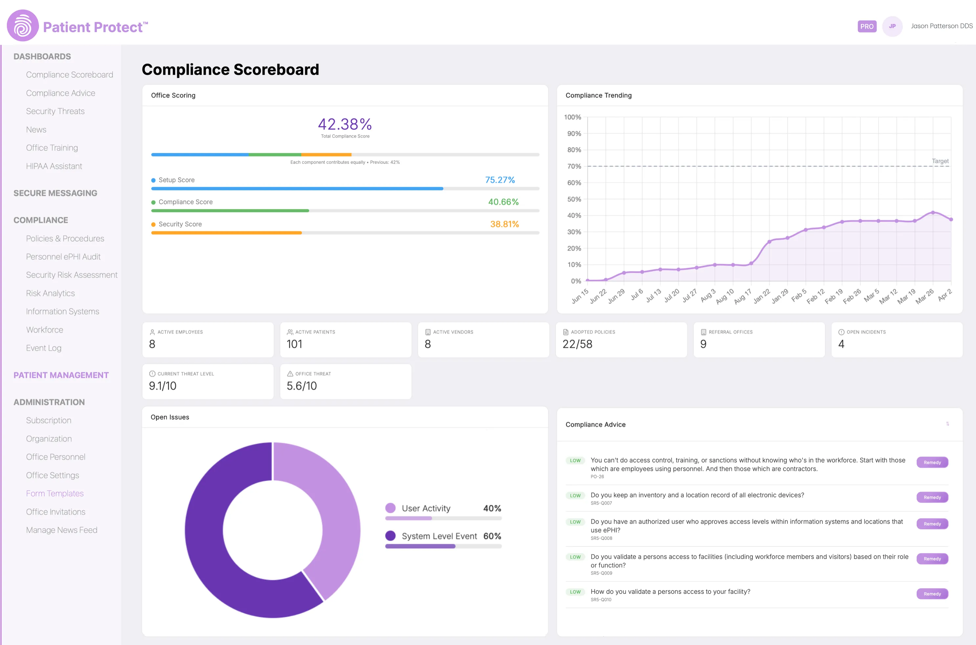Collapse the COMPLIANCE sidebar section
The width and height of the screenshot is (976, 645).
[41, 220]
